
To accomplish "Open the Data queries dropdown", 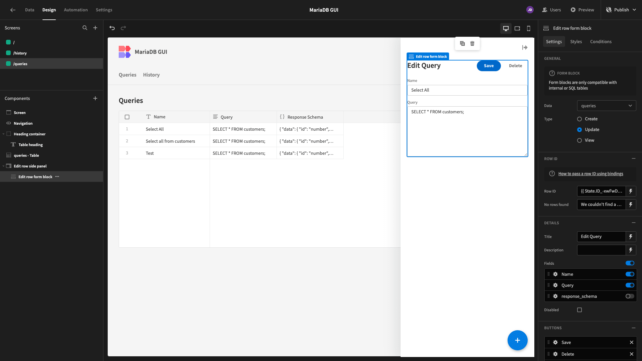I will (x=607, y=106).
